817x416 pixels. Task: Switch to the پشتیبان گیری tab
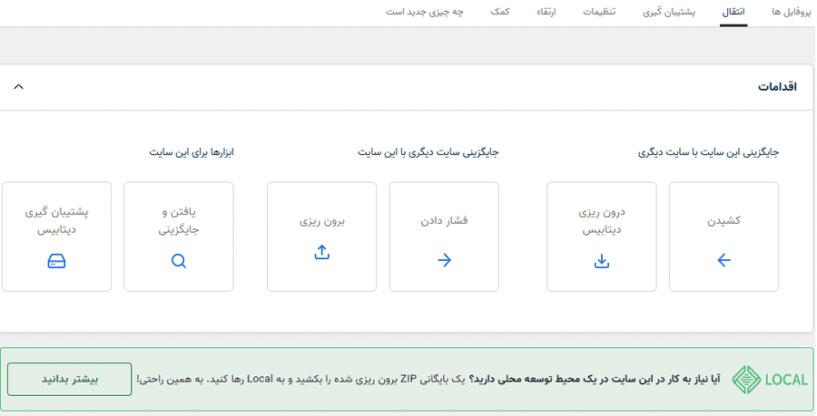(x=669, y=12)
